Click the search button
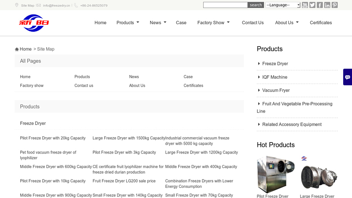The height and width of the screenshot is (198, 352). (x=256, y=5)
